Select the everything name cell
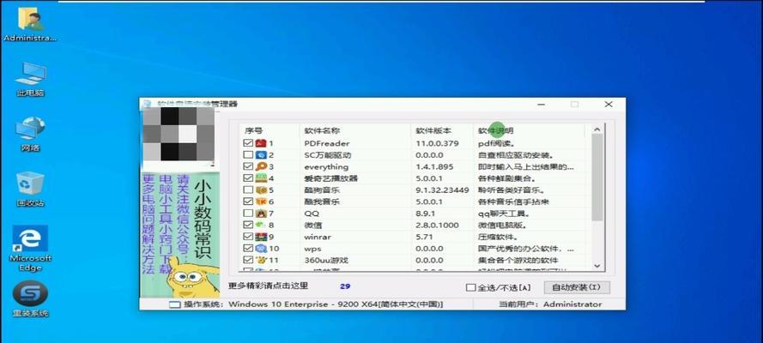 click(326, 166)
